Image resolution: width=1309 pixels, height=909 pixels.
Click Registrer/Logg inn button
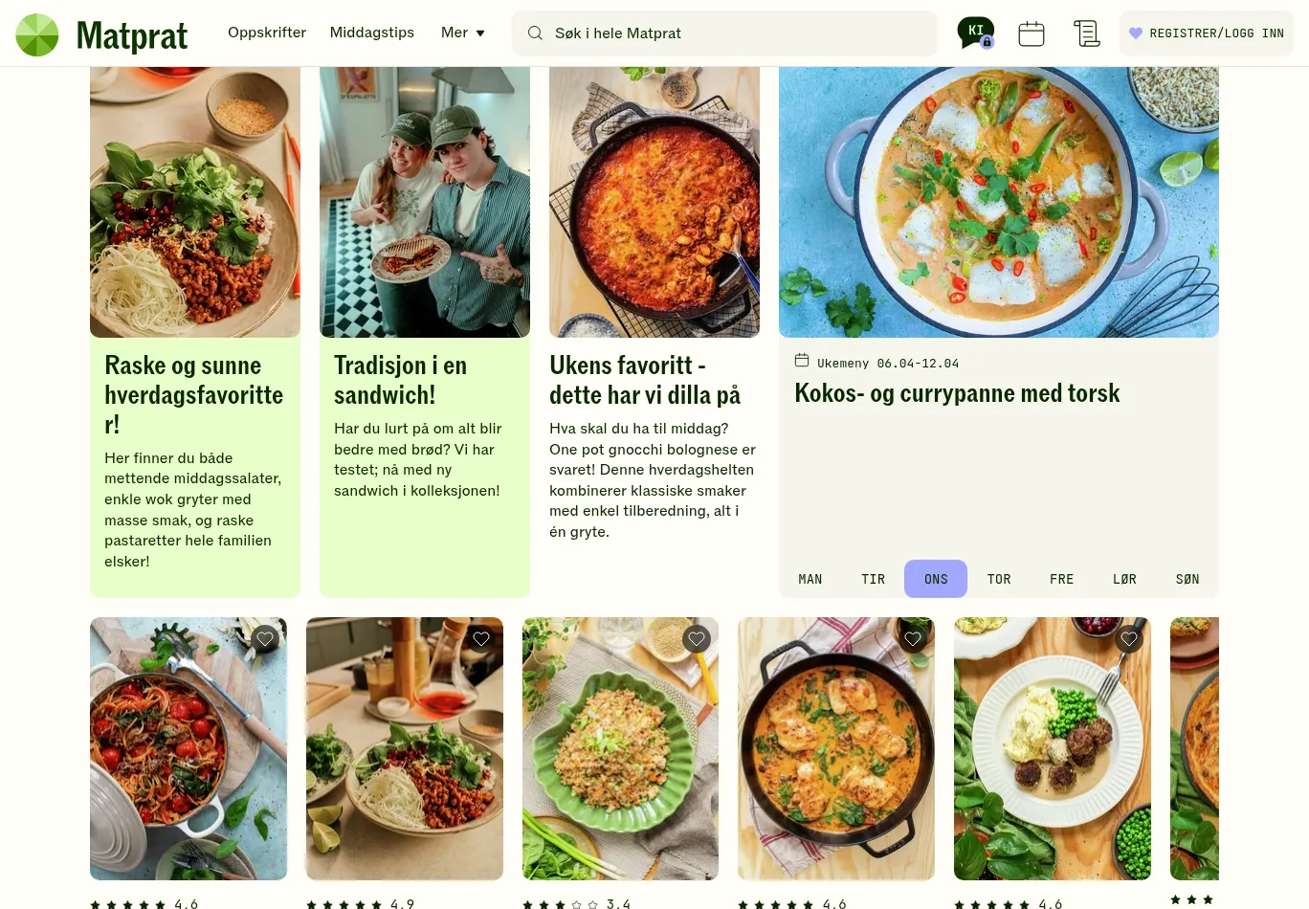tap(1207, 33)
